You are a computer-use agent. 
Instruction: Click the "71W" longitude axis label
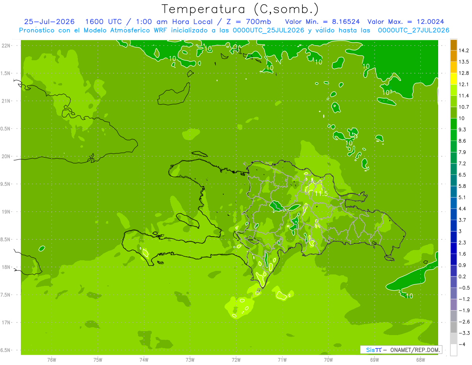(x=282, y=360)
